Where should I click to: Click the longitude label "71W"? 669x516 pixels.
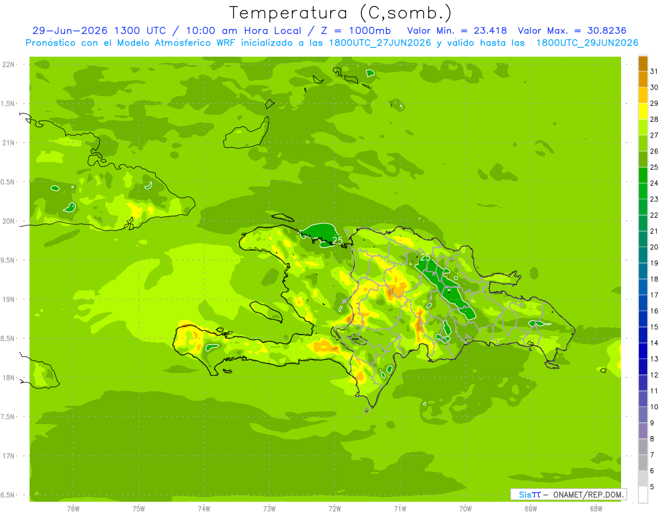[x=400, y=509]
